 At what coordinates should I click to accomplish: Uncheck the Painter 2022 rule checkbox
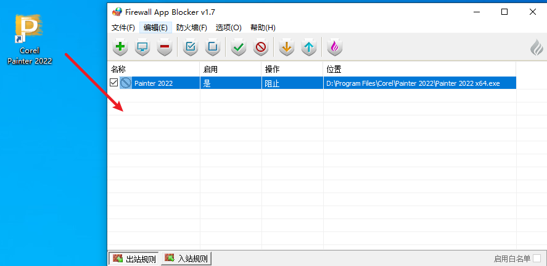point(113,83)
